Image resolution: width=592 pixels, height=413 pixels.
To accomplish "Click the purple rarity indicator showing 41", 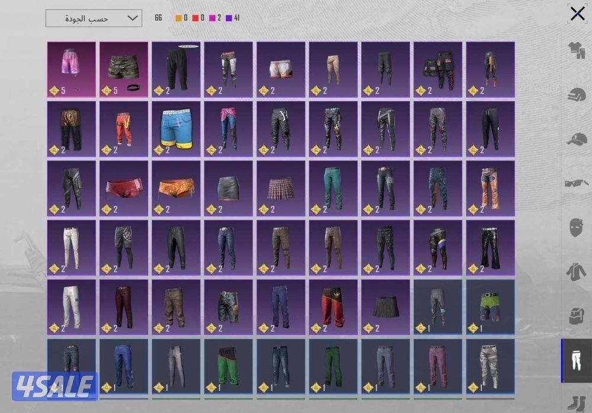I will (230, 18).
